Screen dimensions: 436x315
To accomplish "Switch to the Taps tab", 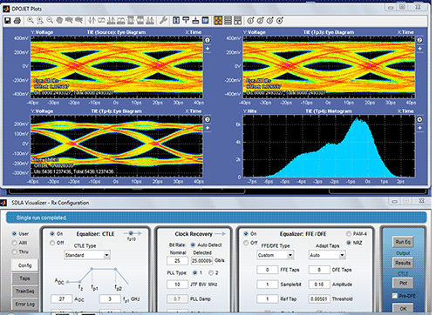I will click(25, 278).
